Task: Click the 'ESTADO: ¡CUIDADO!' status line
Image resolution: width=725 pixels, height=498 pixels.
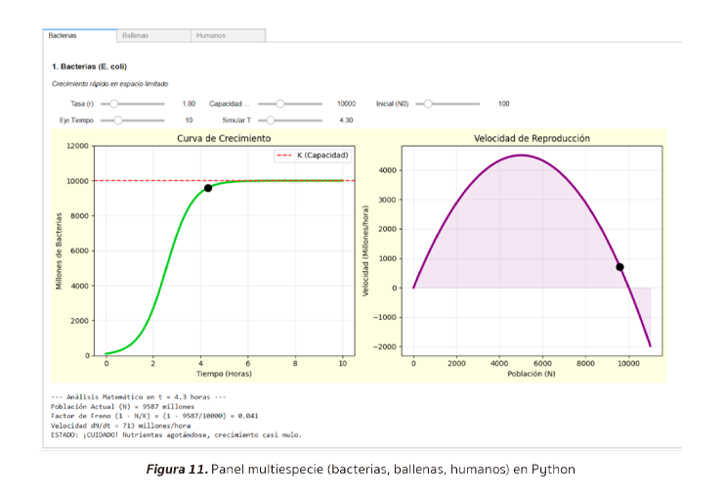Action: [176, 434]
